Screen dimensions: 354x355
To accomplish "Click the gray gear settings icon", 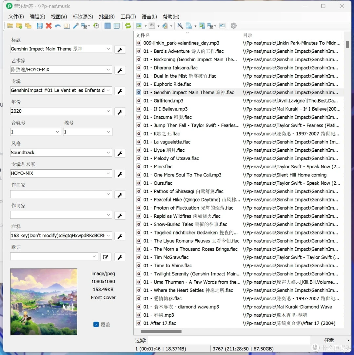I will click(x=233, y=26).
